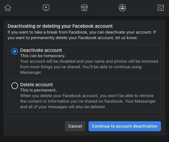Open the Marketplace storefront icon
This screenshot has width=169, height=142.
point(84,8)
